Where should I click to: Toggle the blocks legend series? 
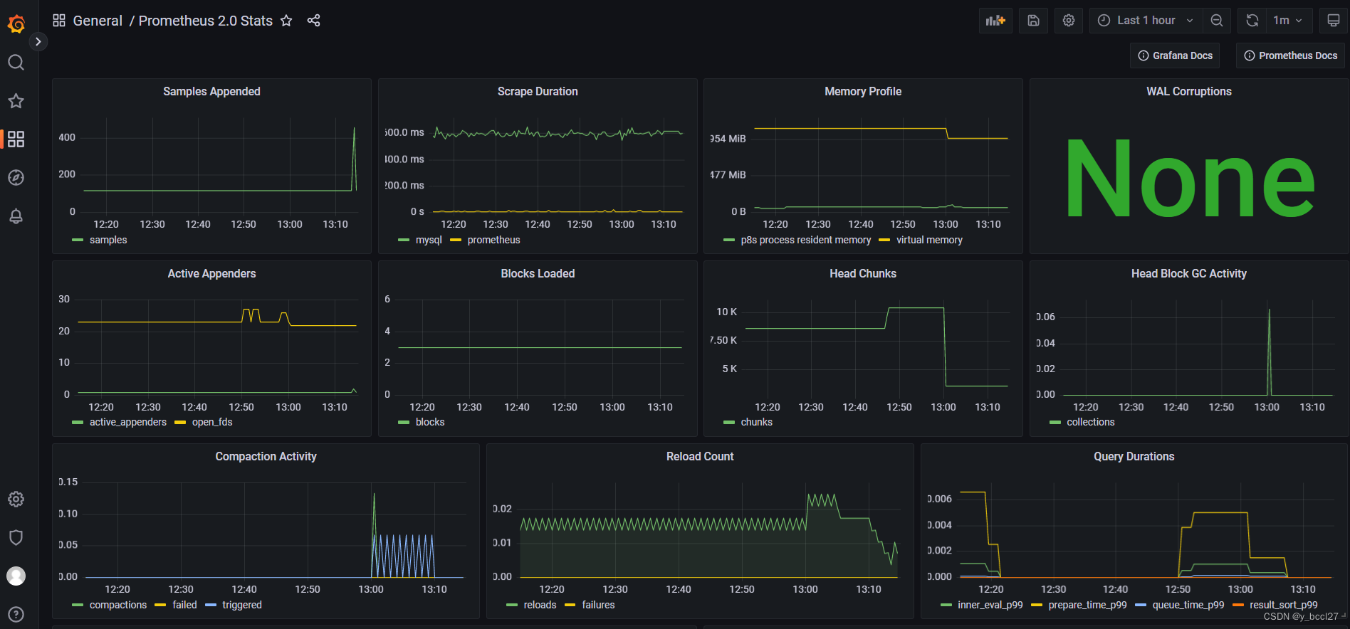[430, 422]
